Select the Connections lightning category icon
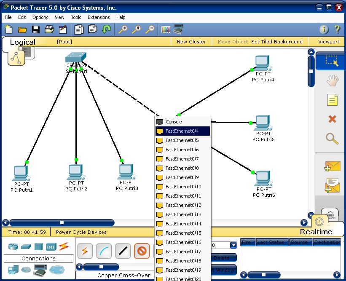This screenshot has height=281, width=346. tap(64, 246)
